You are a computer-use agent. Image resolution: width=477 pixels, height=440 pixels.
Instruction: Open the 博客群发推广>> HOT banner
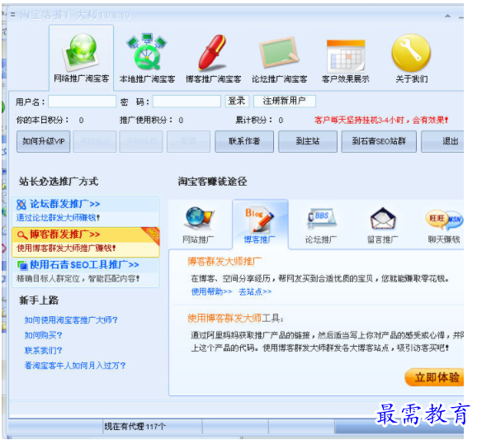86,242
